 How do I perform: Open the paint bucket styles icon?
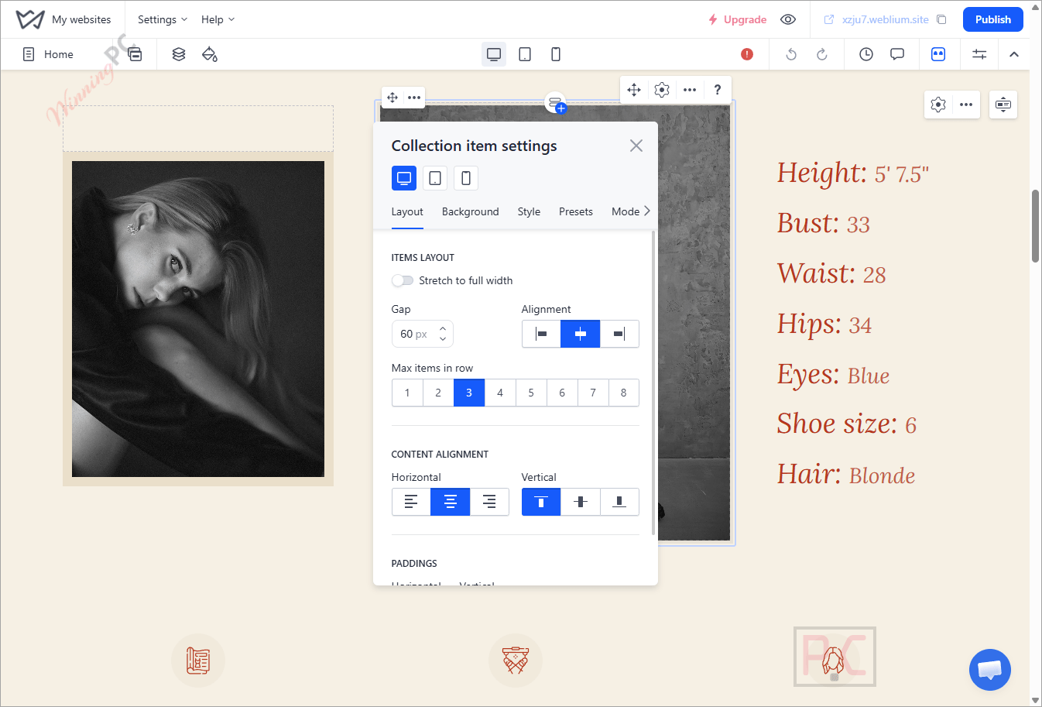[x=209, y=54]
